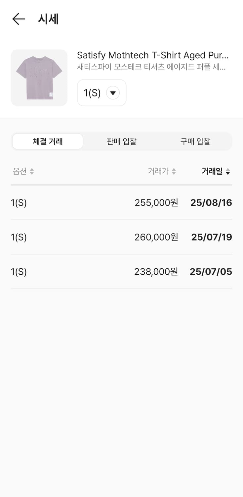Click the Korean product name subtitle
243x497 pixels.
[151, 67]
